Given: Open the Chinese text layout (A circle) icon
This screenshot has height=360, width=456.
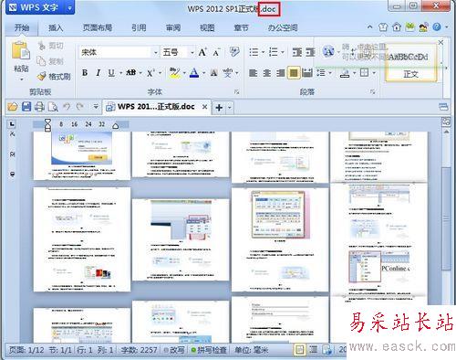Looking at the screenshot, I should tap(328, 51).
